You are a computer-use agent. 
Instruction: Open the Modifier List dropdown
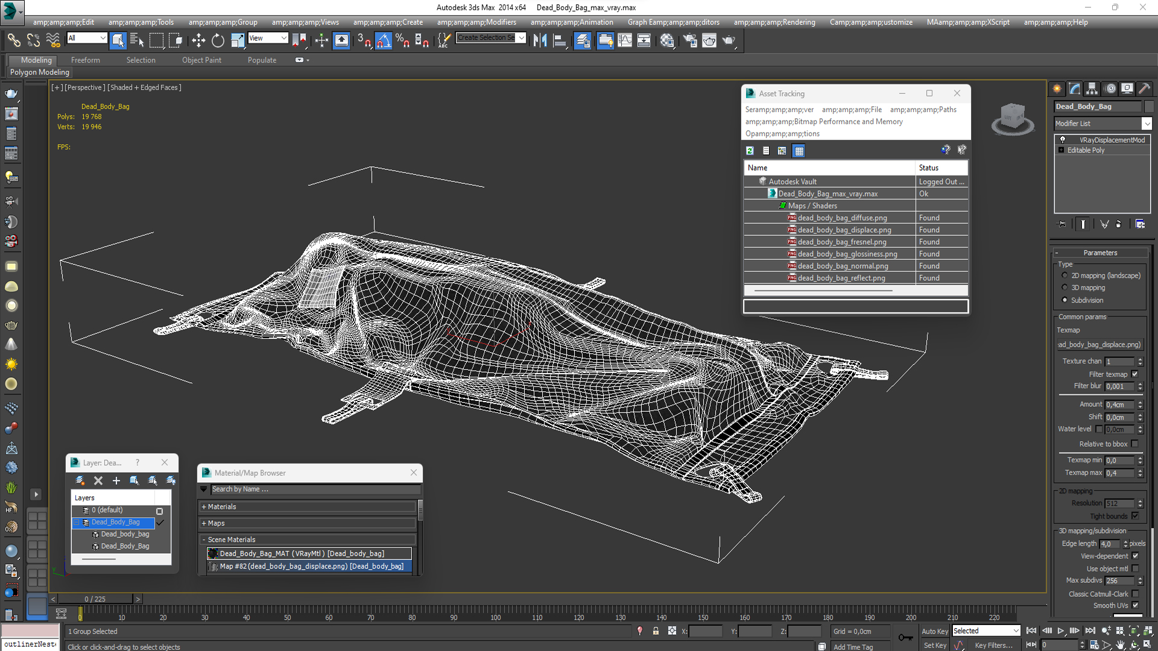point(1147,124)
